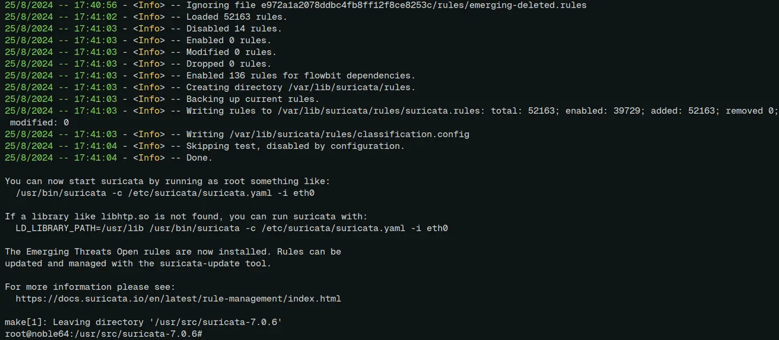Click the suricata docs rule-management URL
Viewport: 779px width, 340px height.
click(178, 298)
